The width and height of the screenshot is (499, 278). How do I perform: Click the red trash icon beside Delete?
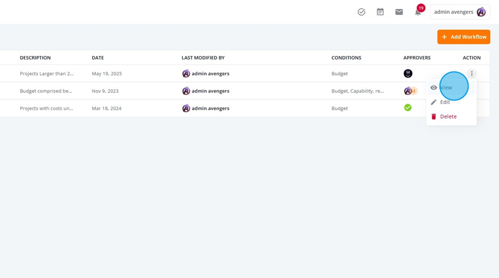(x=434, y=117)
